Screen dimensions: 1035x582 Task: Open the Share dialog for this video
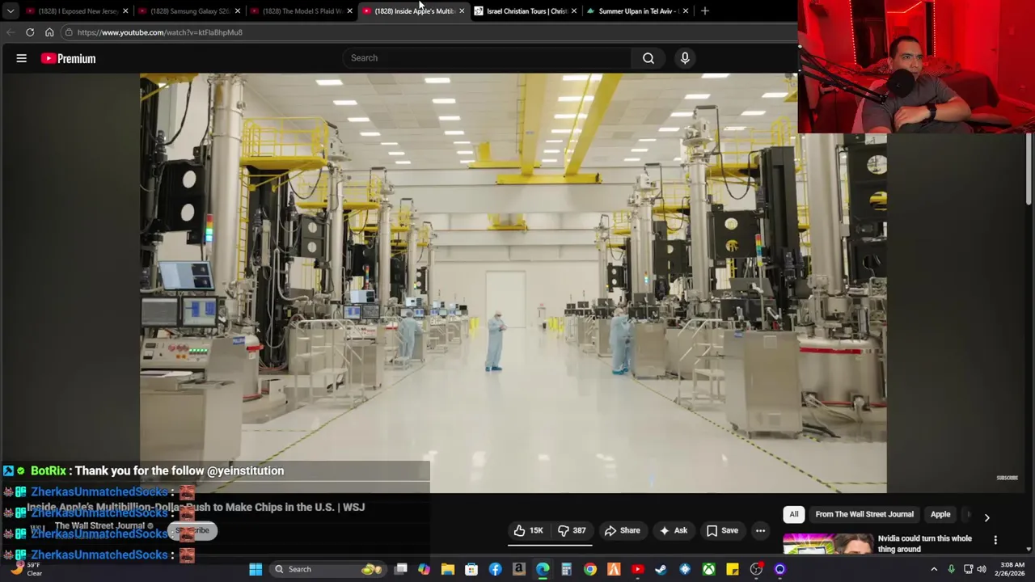pyautogui.click(x=622, y=531)
